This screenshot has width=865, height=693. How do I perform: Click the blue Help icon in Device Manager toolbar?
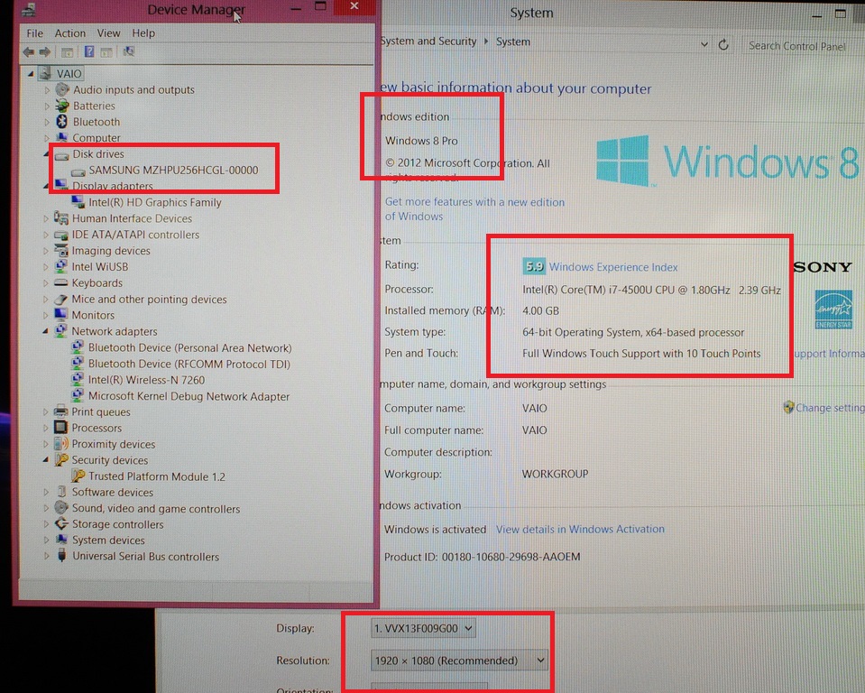(x=88, y=51)
